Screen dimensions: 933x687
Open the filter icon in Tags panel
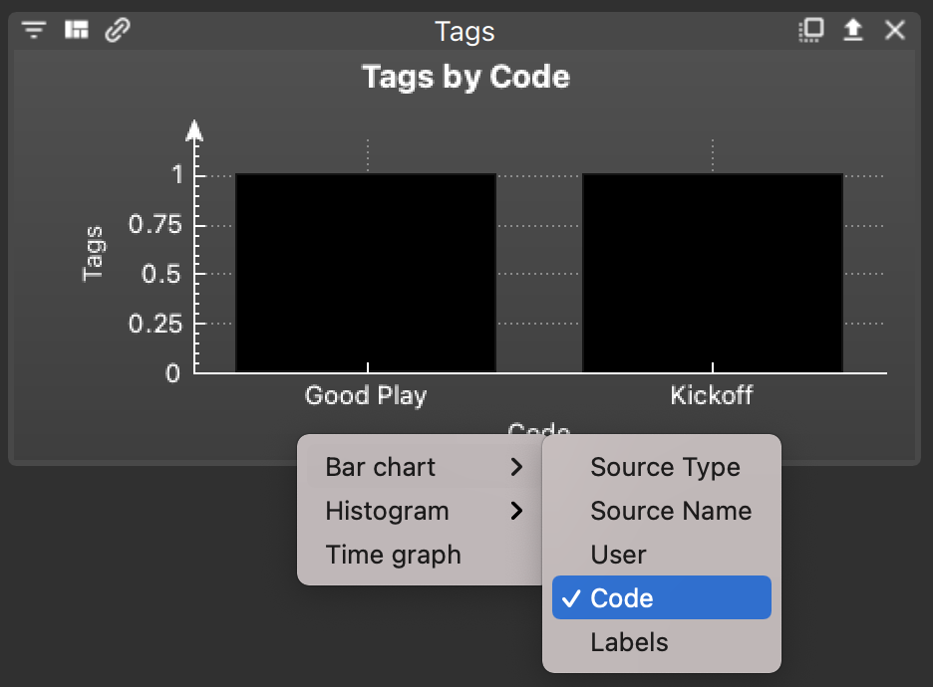click(34, 30)
